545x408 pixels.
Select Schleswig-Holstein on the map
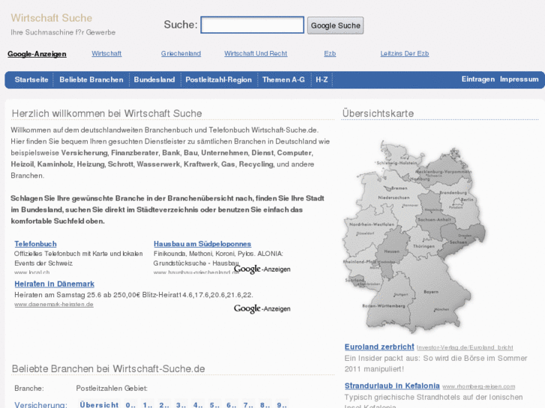pos(397,163)
